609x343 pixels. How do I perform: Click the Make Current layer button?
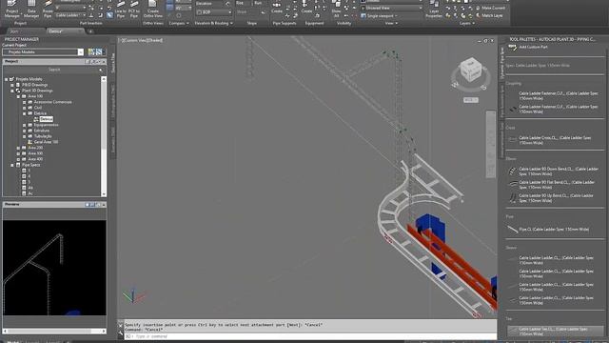491,8
